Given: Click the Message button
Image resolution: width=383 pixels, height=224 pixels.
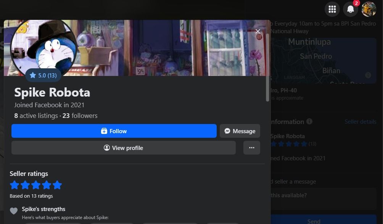Looking at the screenshot, I should tap(240, 131).
